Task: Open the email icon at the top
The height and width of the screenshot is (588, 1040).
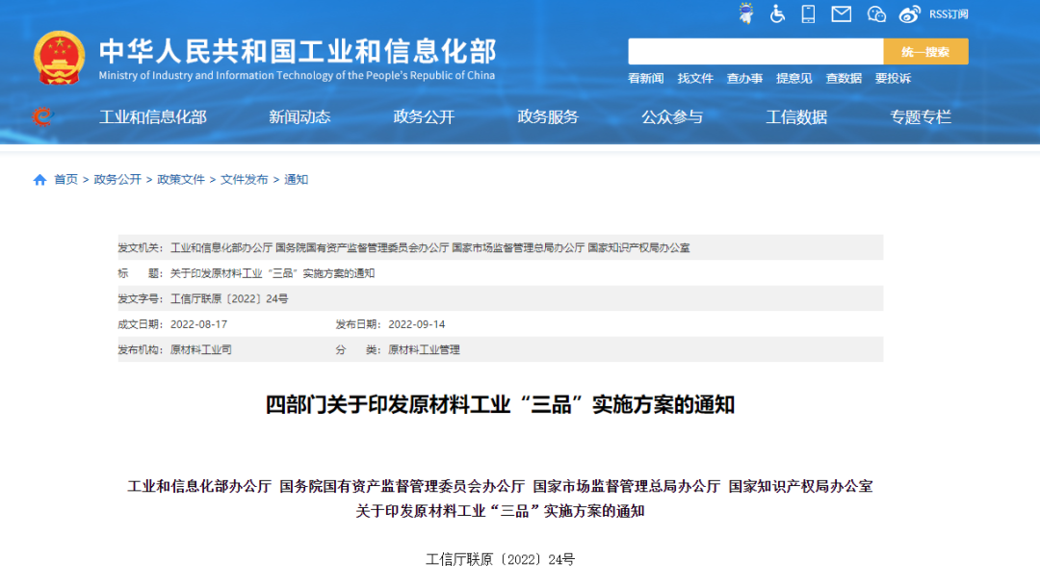Action: [841, 13]
